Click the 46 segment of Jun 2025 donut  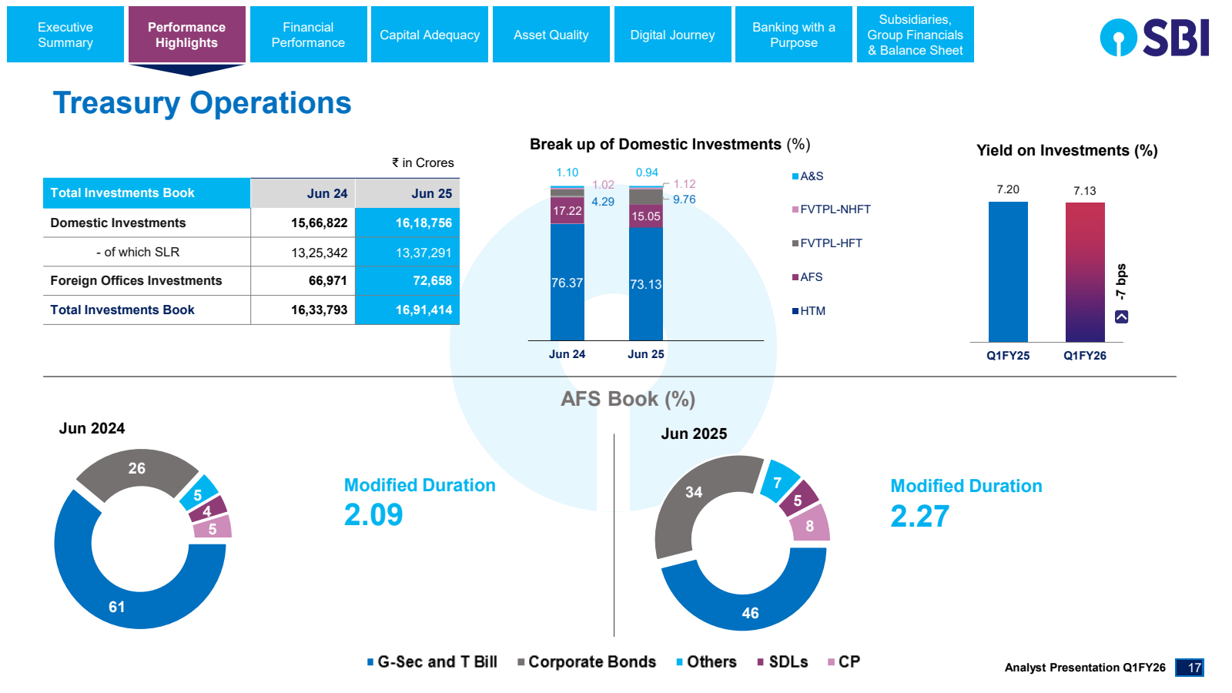(x=750, y=613)
